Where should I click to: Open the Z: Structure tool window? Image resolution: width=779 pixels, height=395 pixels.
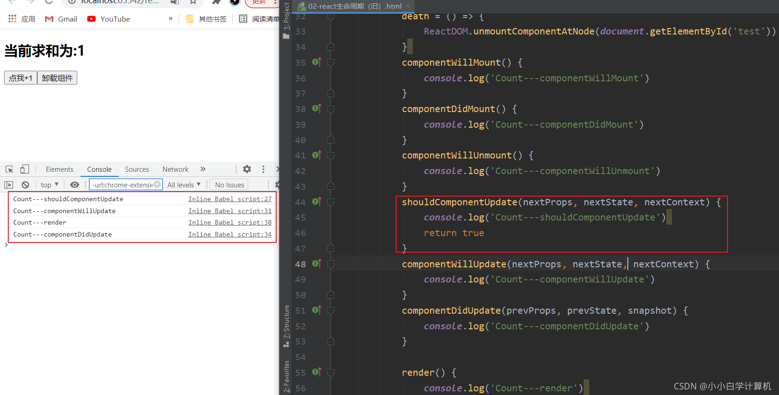[x=286, y=326]
